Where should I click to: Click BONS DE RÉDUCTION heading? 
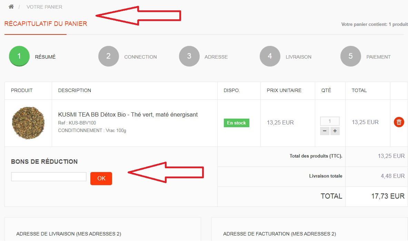point(44,162)
